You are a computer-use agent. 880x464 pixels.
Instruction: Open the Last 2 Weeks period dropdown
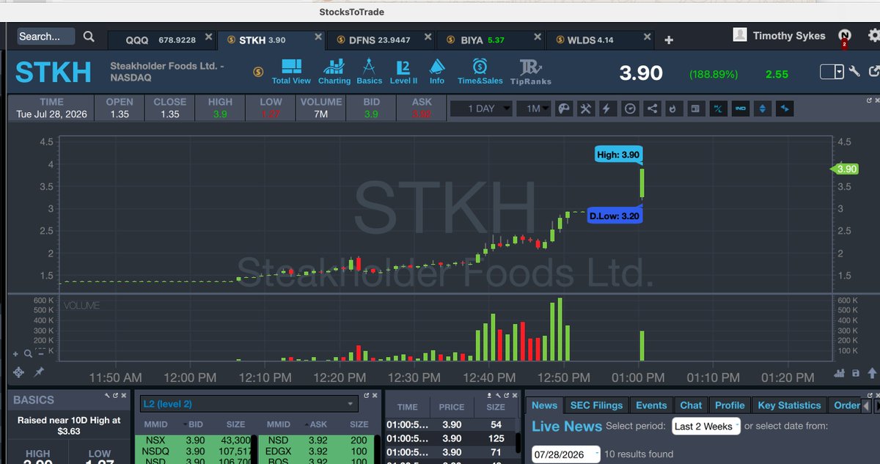[706, 426]
